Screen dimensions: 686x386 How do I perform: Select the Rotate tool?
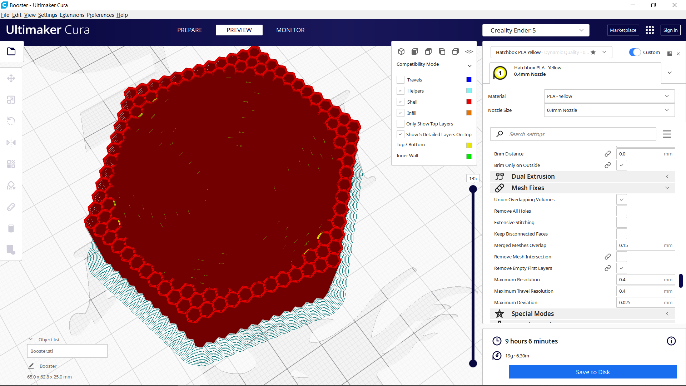pyautogui.click(x=11, y=121)
